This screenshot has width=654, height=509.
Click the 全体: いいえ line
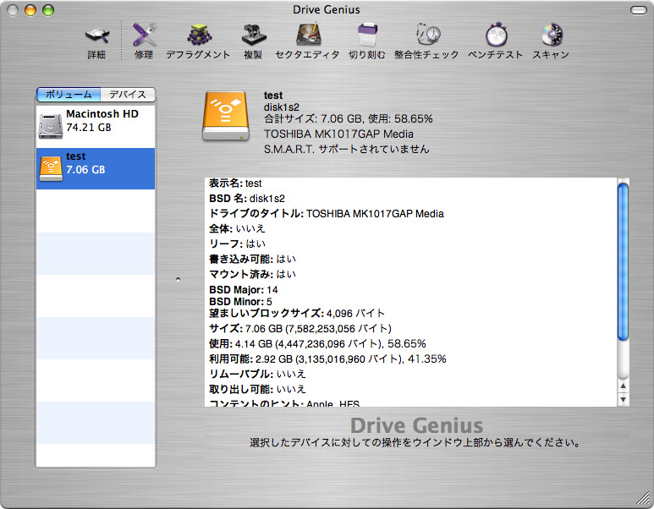(x=237, y=228)
